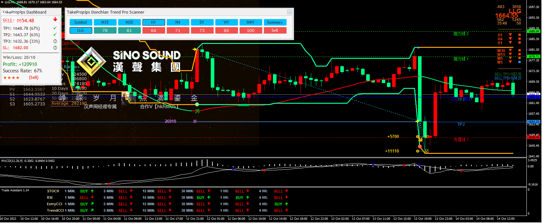Click the M30 down-triangle trend indicator

point(510,50)
